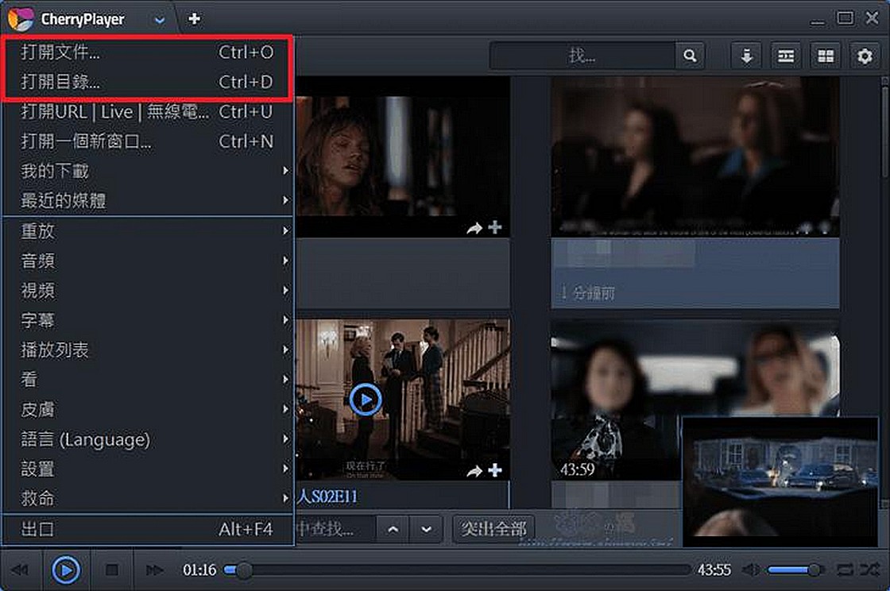The height and width of the screenshot is (591, 890).
Task: Toggle repeat mode
Action: [x=845, y=570]
